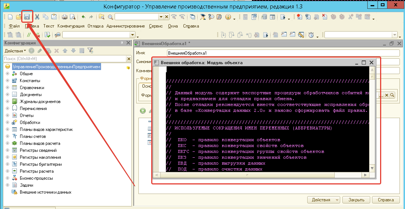
Task: Open the Отладка menu
Action: coord(95,26)
